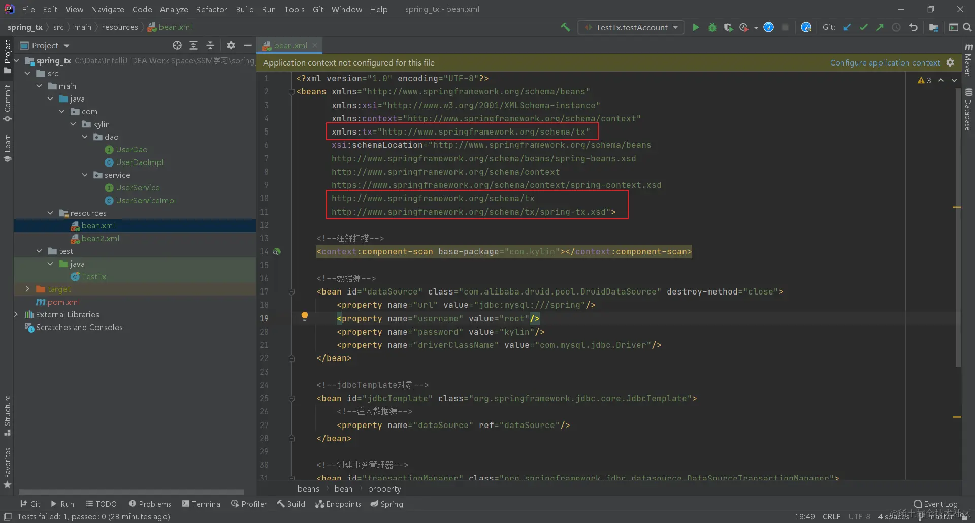Fold the dataSource bean at line 17
975x523 pixels.
[291, 291]
